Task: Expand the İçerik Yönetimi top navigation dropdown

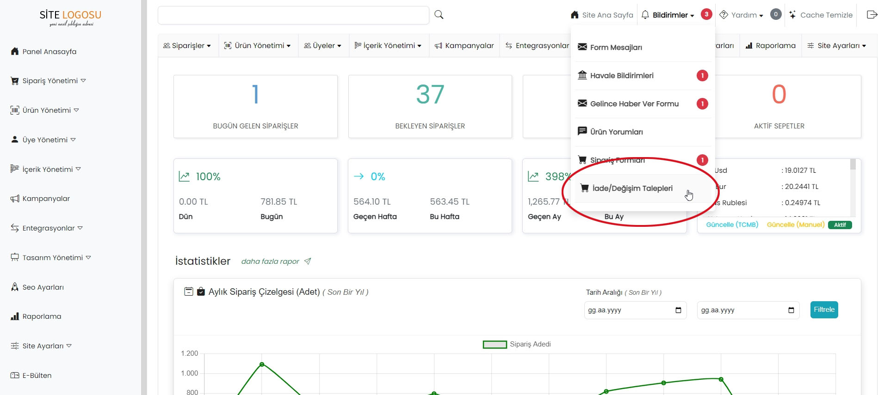Action: tap(388, 46)
